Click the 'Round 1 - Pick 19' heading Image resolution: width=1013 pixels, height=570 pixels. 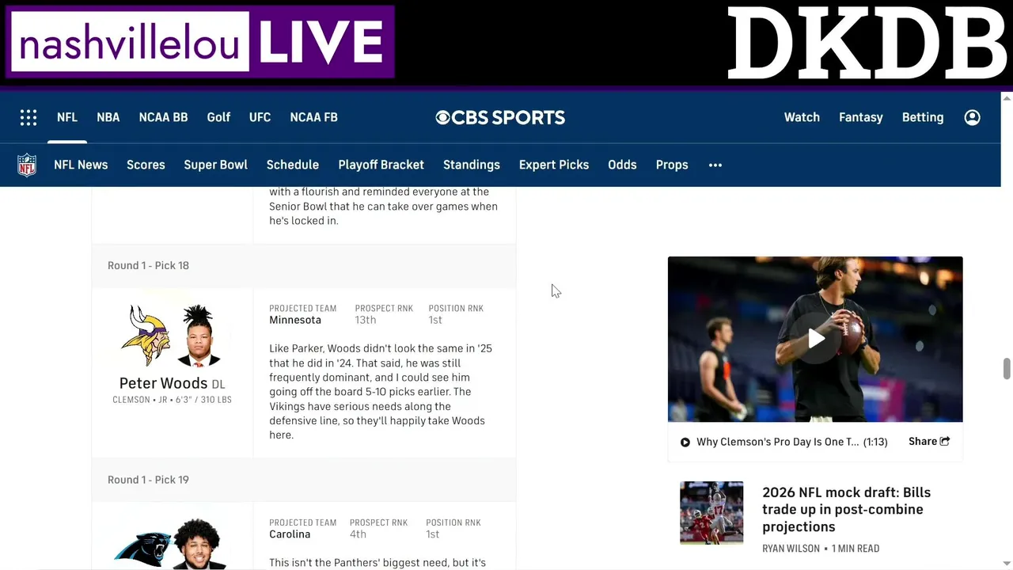point(148,480)
